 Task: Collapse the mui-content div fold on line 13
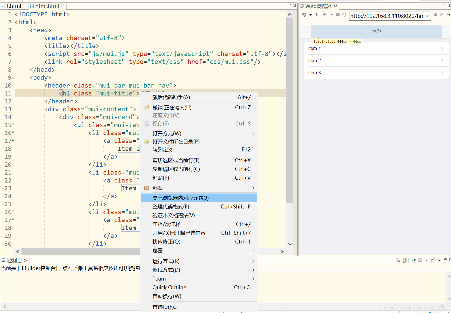(13, 109)
